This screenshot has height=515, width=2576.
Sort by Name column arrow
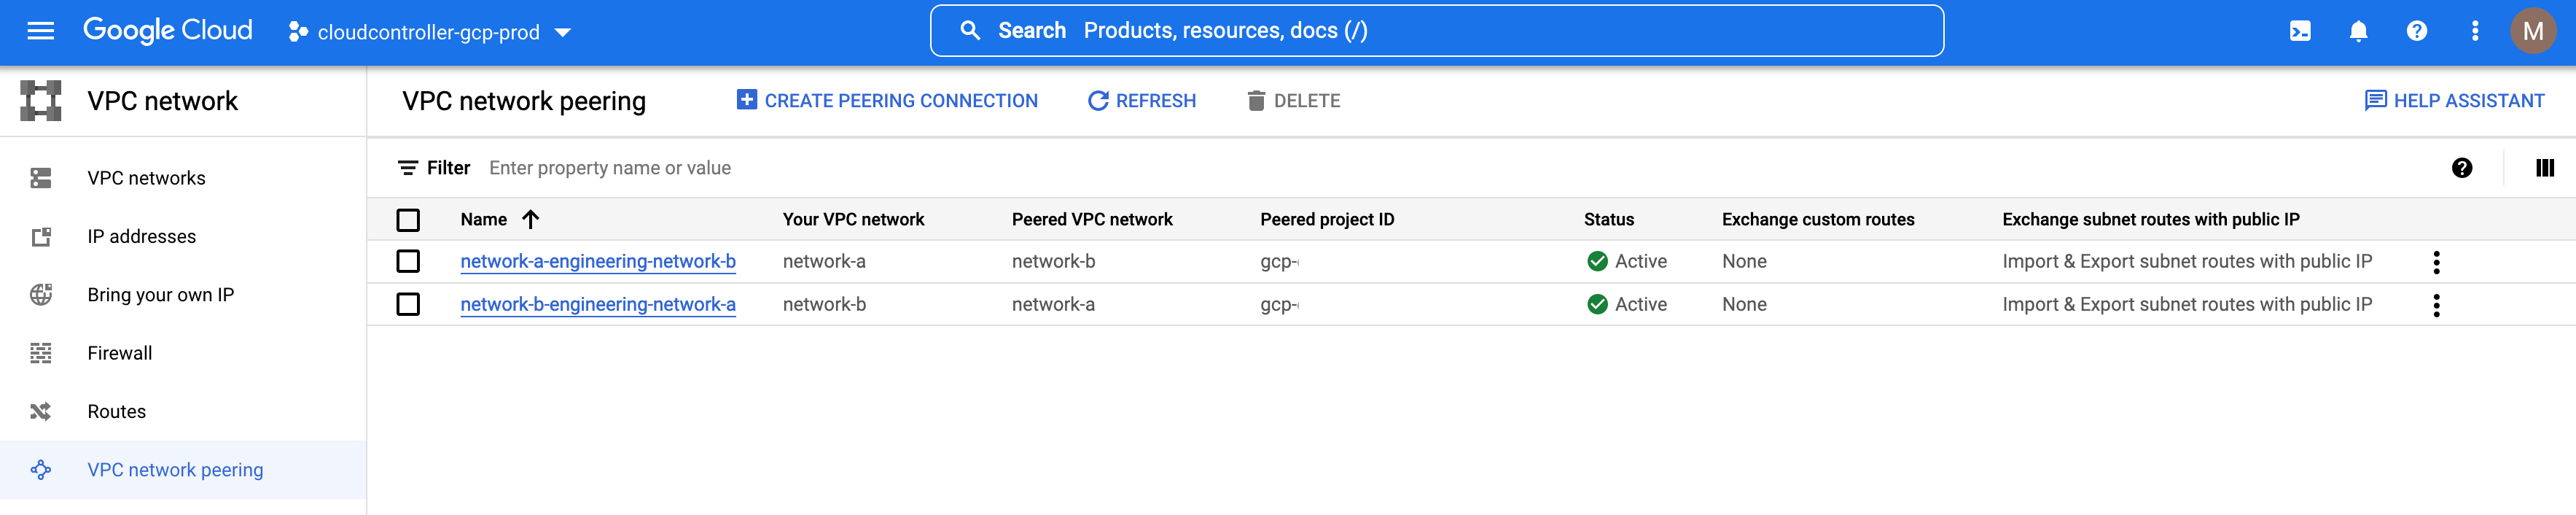[x=531, y=219]
